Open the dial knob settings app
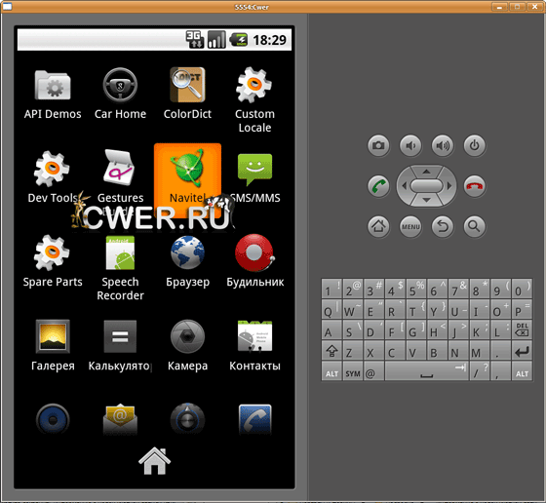The image size is (546, 503). point(187,420)
